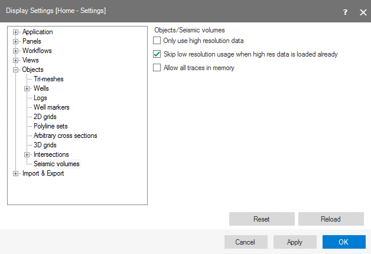The width and height of the screenshot is (371, 254).
Task: Enable Allow all traces in memory
Action: tap(157, 68)
